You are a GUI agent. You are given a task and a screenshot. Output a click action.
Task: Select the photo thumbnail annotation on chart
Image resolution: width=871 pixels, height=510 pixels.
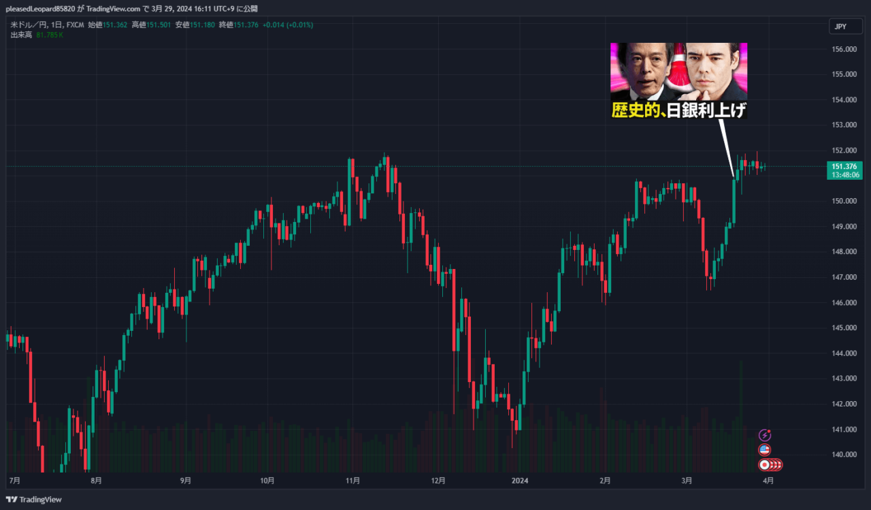tap(678, 71)
